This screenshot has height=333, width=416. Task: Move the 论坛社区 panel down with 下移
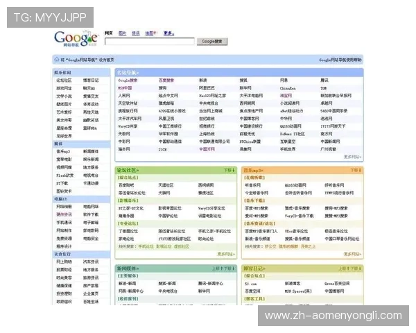[x=229, y=170]
